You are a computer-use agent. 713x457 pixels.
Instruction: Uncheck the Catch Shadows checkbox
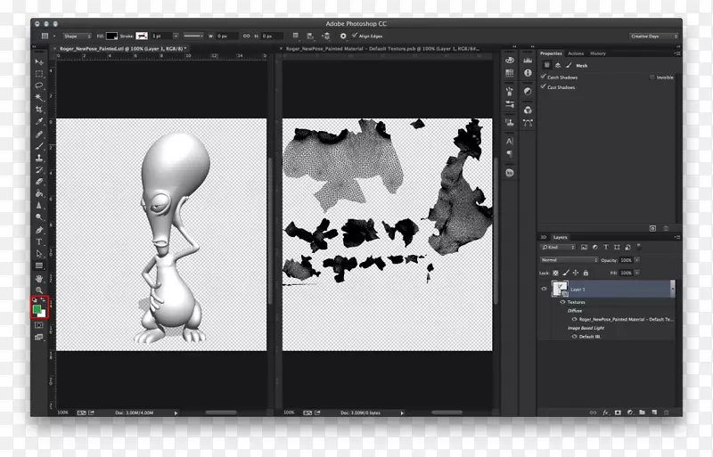click(x=544, y=78)
